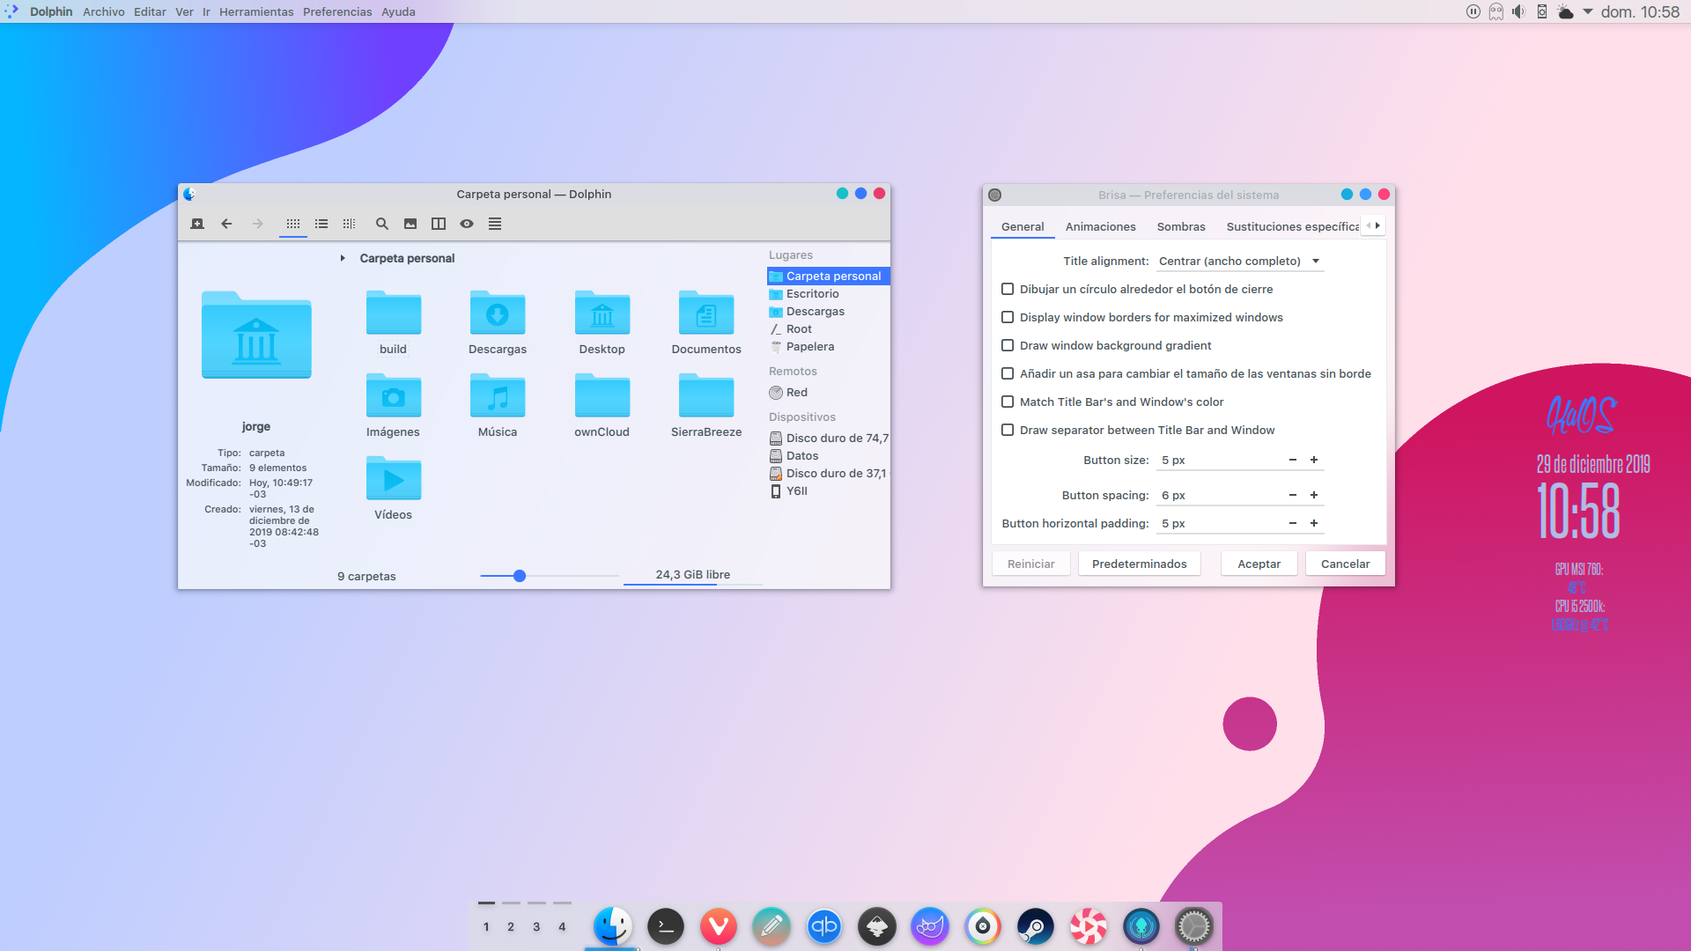This screenshot has width=1691, height=951.
Task: Switch to the Sombras tab
Action: point(1180,226)
